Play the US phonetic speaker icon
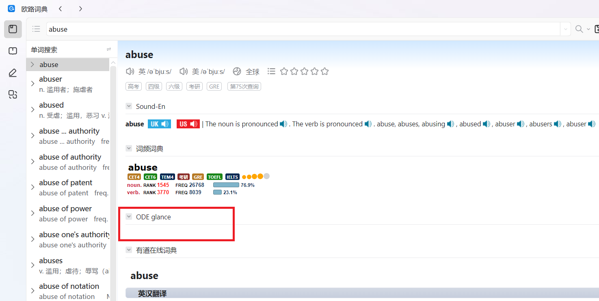 click(184, 71)
